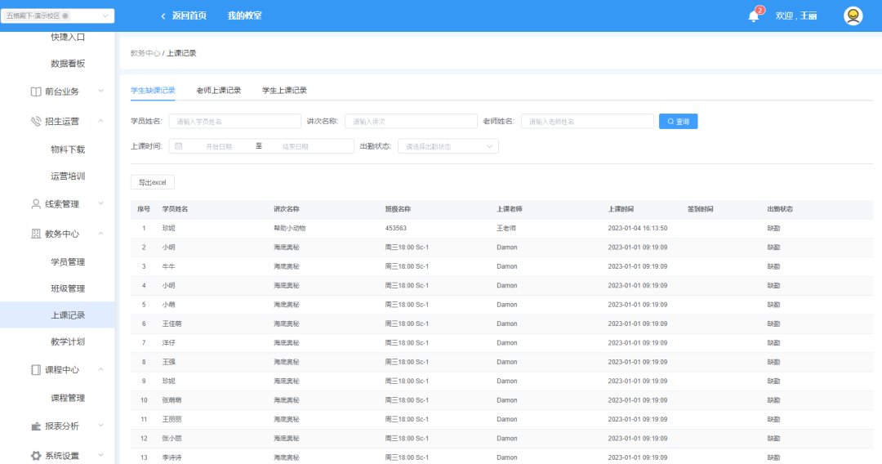Click the 查询 search button

point(678,121)
